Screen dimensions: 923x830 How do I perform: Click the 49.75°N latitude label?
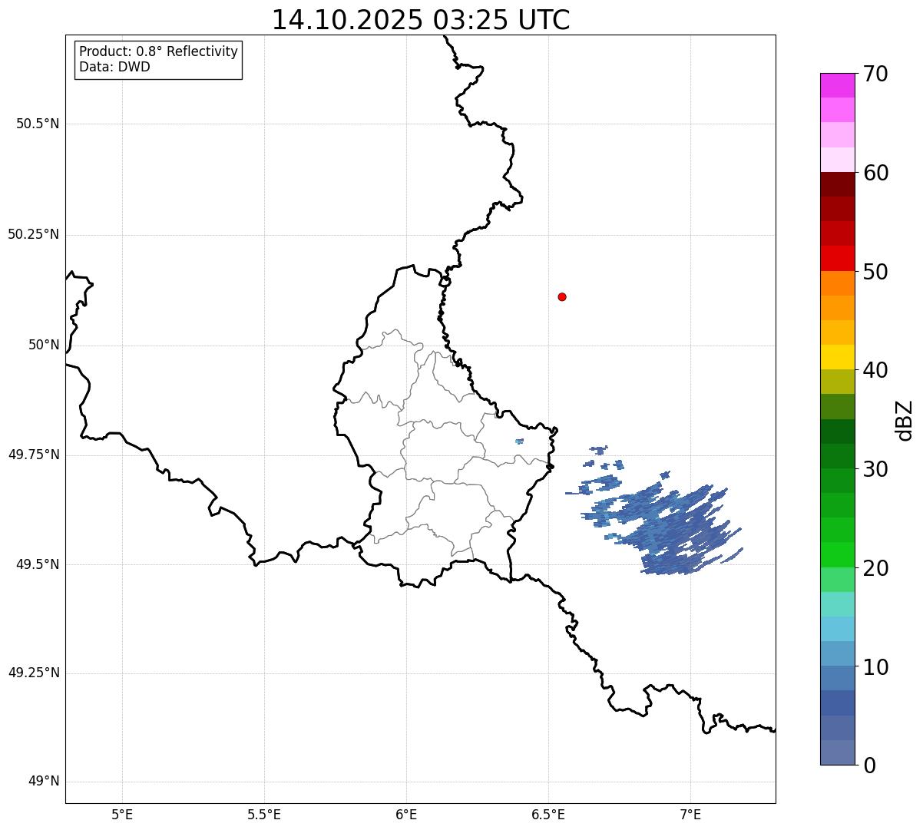tap(33, 455)
